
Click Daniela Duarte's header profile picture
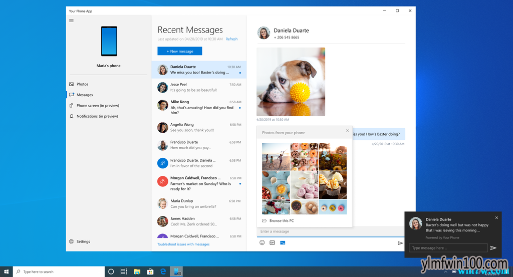[264, 33]
